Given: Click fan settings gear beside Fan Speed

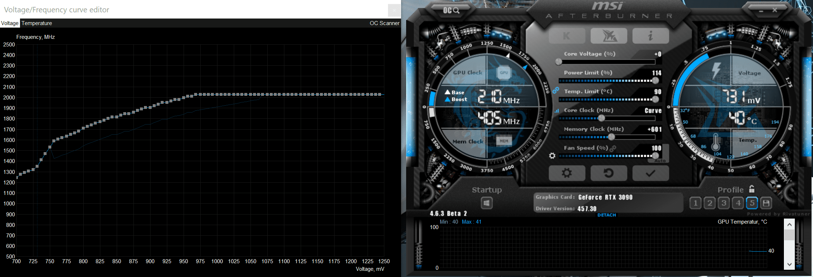Looking at the screenshot, I should click(552, 156).
